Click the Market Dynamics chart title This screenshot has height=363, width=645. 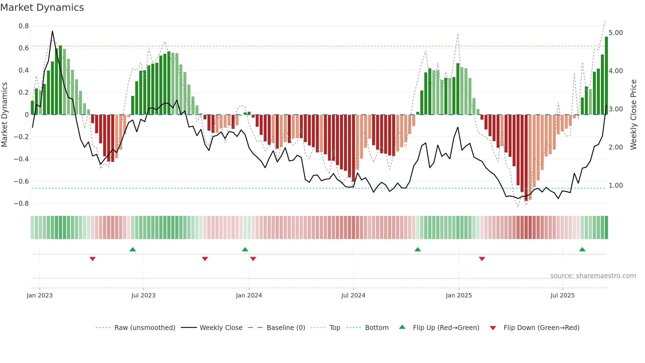(x=42, y=8)
